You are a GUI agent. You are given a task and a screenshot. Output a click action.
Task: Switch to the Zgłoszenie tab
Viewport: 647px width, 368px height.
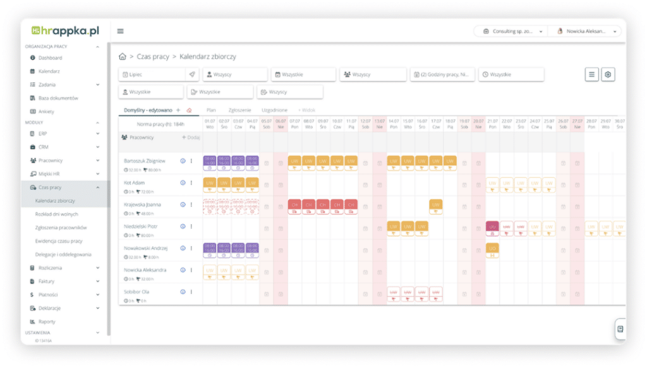(239, 110)
